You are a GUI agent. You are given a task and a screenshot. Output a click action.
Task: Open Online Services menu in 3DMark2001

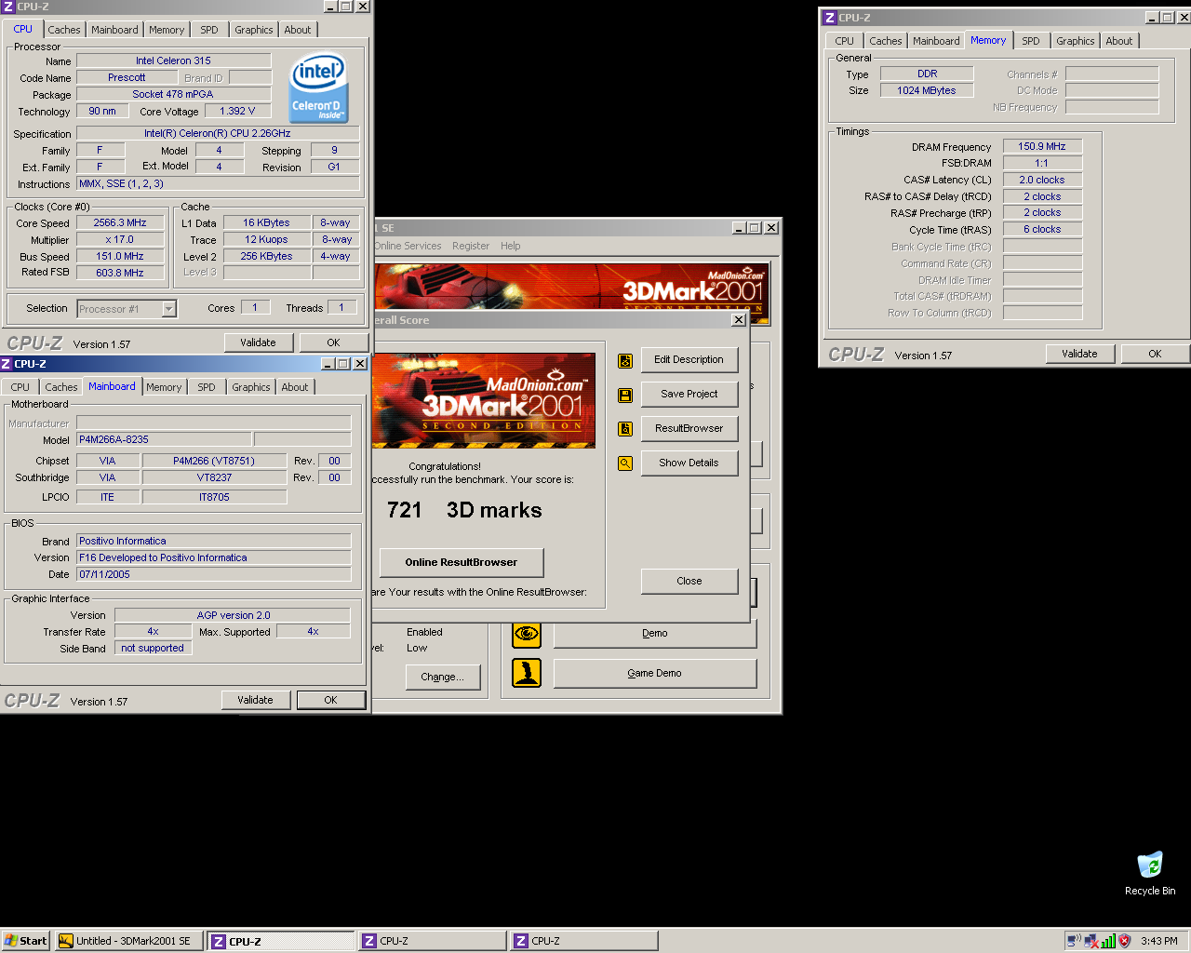coord(408,247)
